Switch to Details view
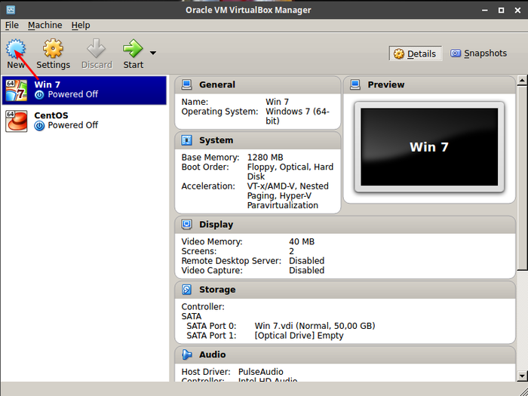 [x=415, y=54]
